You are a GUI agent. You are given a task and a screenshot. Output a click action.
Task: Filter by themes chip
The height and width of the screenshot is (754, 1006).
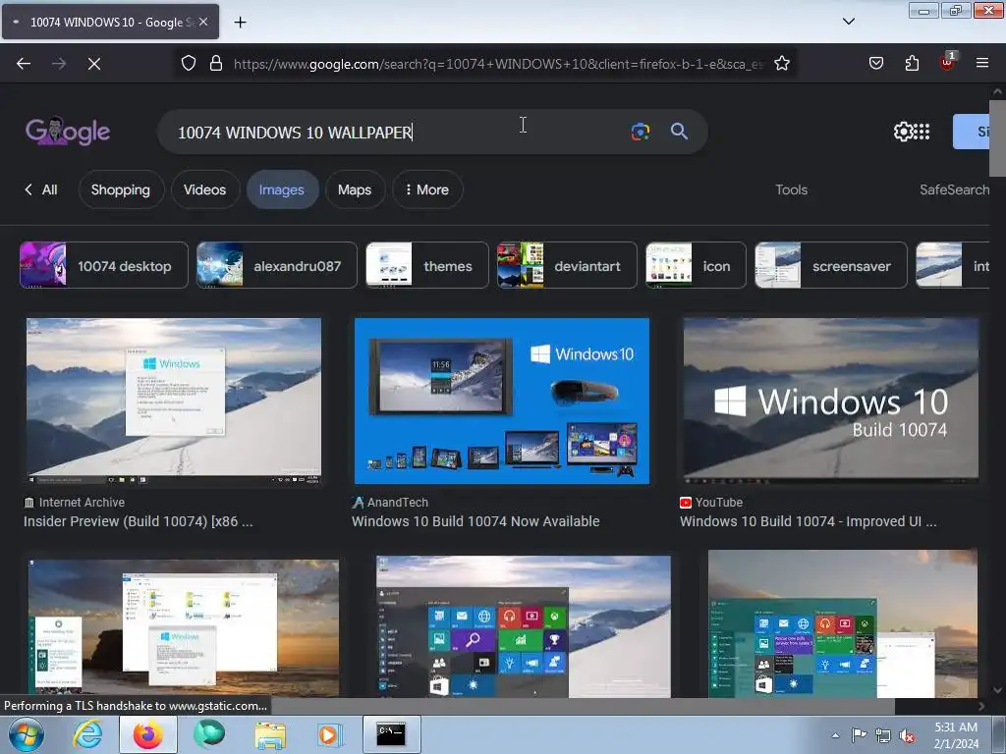(x=427, y=265)
